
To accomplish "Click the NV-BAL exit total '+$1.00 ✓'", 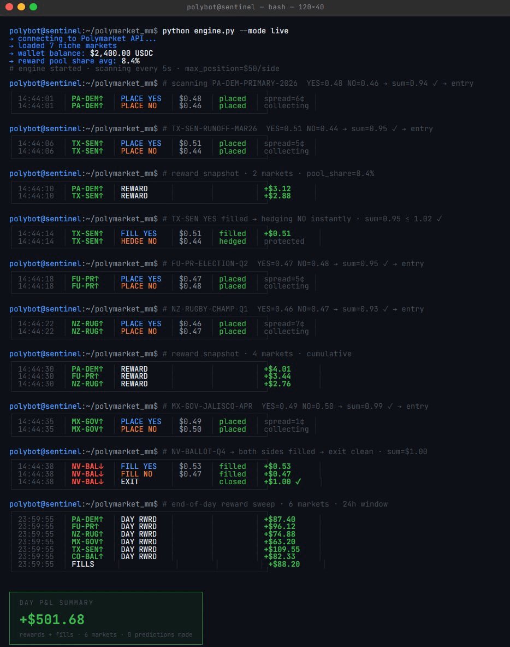I will (282, 482).
